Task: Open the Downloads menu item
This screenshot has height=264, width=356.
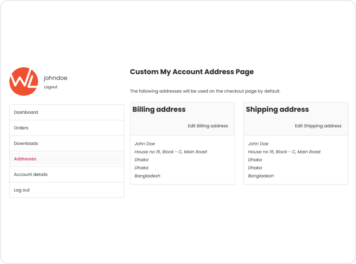Action: [x=26, y=143]
